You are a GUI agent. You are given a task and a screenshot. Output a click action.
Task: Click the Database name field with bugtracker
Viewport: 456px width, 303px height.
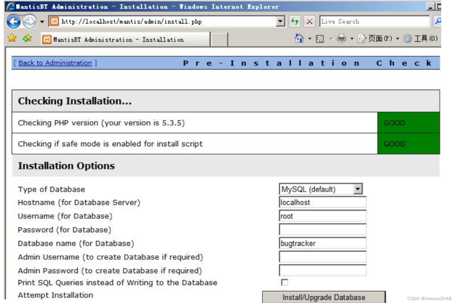[x=323, y=243]
